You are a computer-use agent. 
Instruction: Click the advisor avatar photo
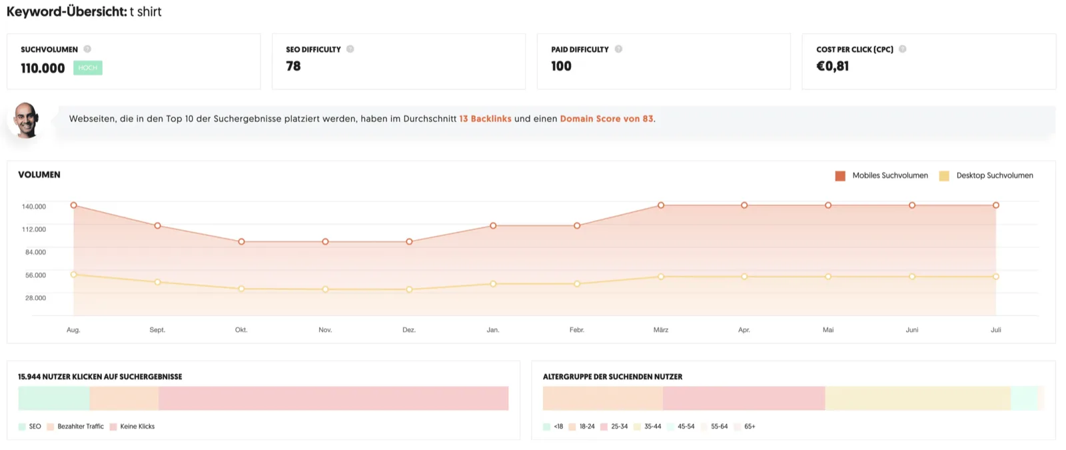click(27, 120)
